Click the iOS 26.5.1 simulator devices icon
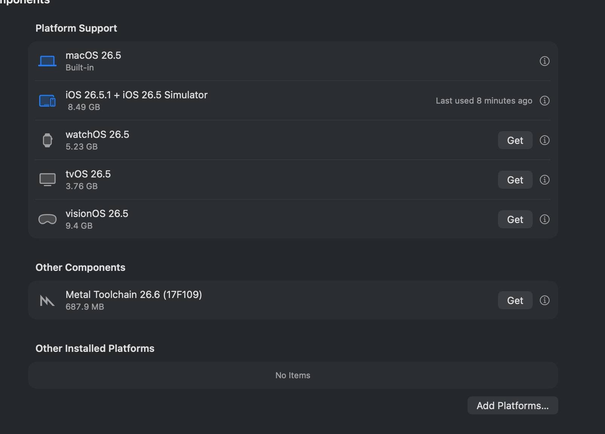Screen dimensions: 605x434 click(47, 101)
